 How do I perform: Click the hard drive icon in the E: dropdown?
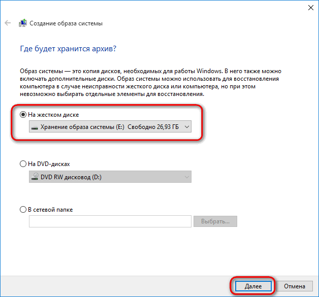pos(35,127)
